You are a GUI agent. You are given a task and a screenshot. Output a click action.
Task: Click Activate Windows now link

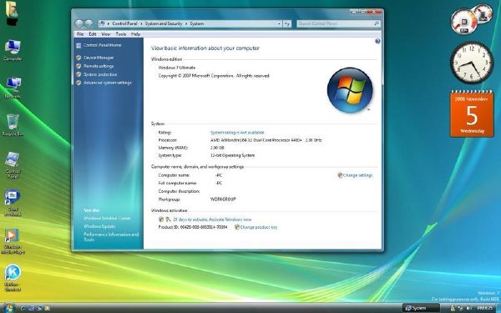pyautogui.click(x=230, y=220)
